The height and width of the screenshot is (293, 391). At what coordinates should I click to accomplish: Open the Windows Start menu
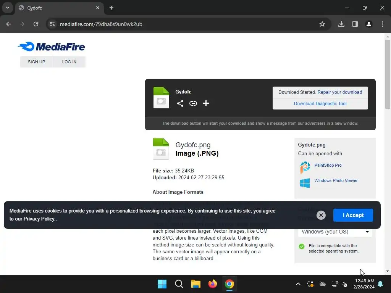coord(162,284)
